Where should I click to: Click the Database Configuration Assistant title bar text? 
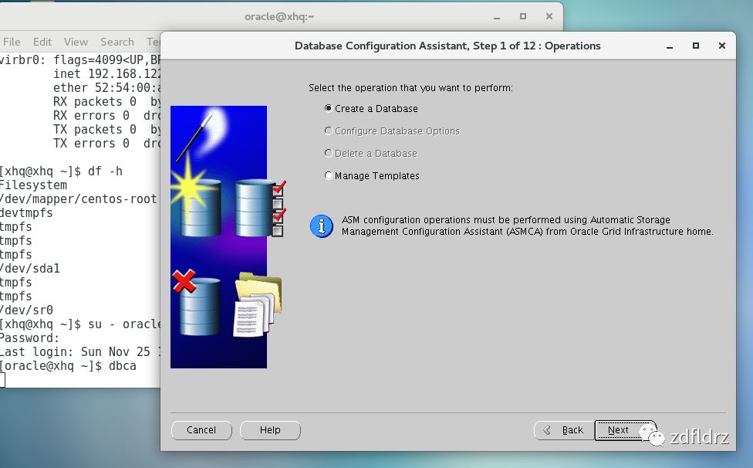[x=447, y=46]
